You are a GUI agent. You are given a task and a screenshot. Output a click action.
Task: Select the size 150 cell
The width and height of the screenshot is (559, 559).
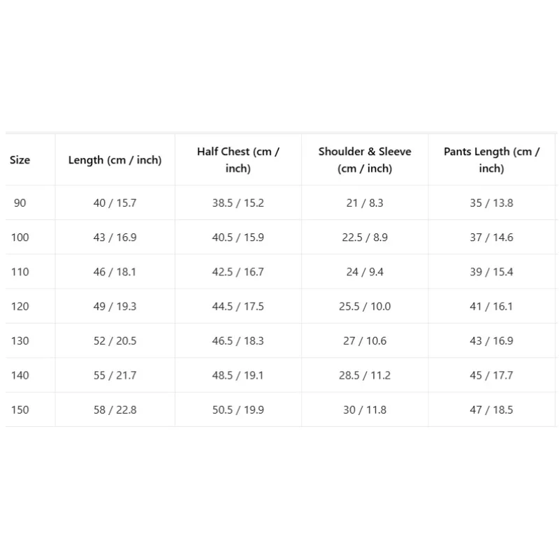pyautogui.click(x=20, y=410)
